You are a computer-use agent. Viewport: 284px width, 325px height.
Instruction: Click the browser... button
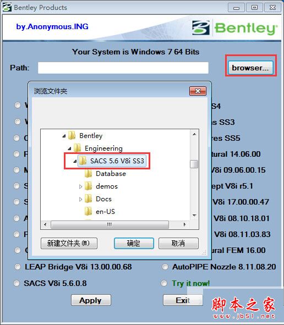[x=250, y=68]
